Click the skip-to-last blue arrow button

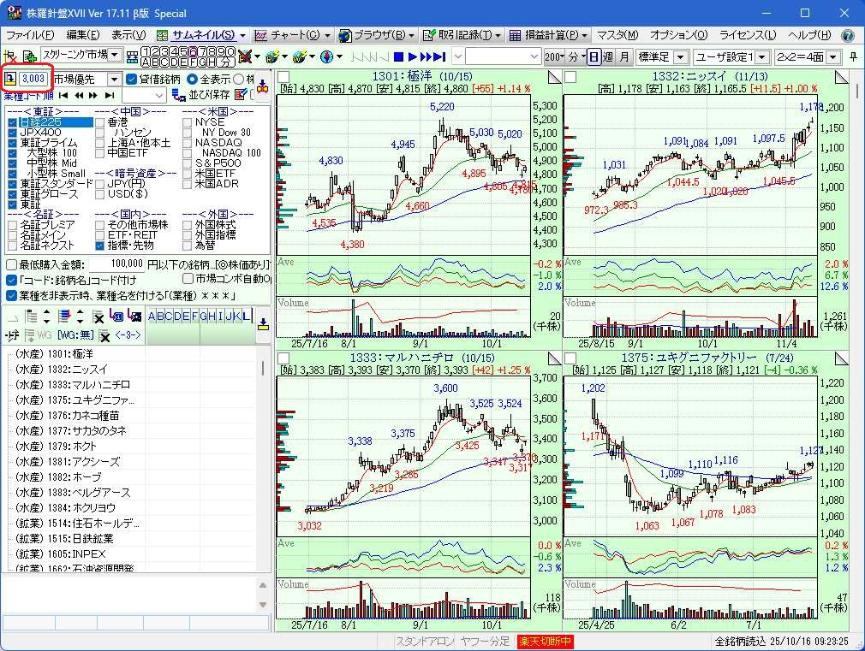437,56
